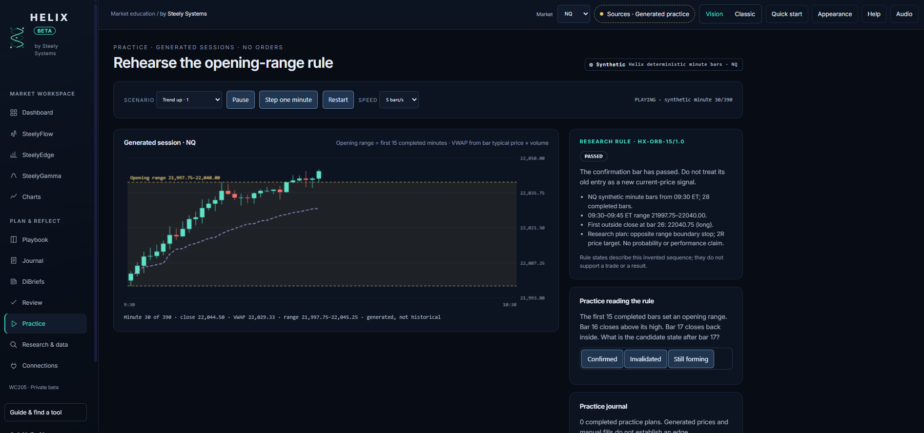This screenshot has width=924, height=433.
Task: Click the Research & data magnifier icon
Action: point(14,345)
